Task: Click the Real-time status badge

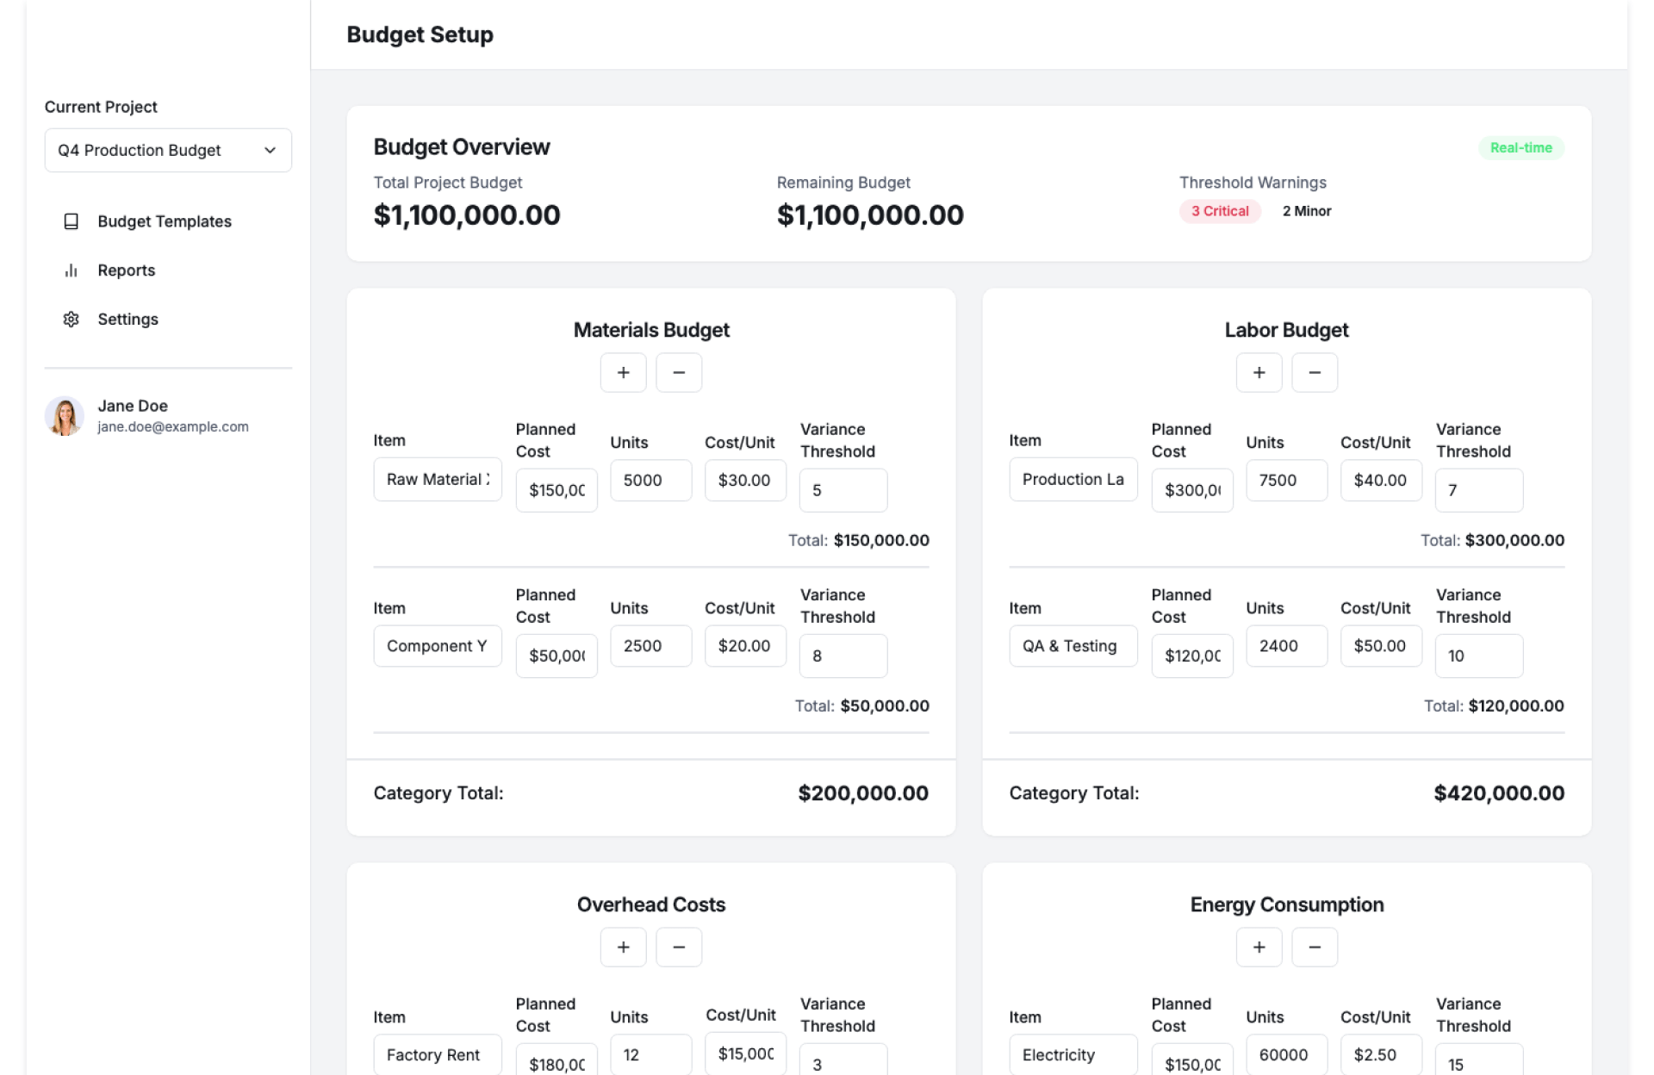Action: (1520, 148)
